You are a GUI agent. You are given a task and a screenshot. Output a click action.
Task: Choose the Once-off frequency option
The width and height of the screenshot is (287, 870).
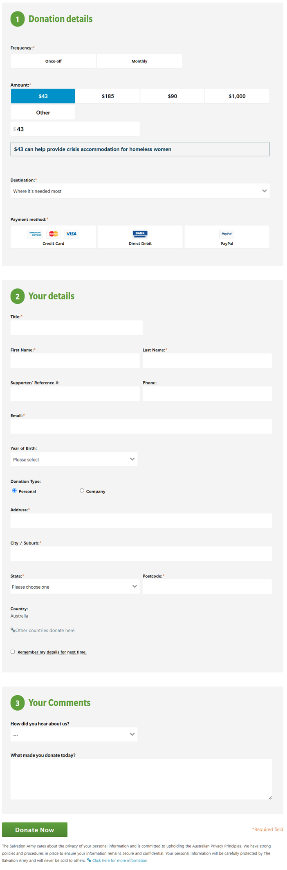pos(54,61)
